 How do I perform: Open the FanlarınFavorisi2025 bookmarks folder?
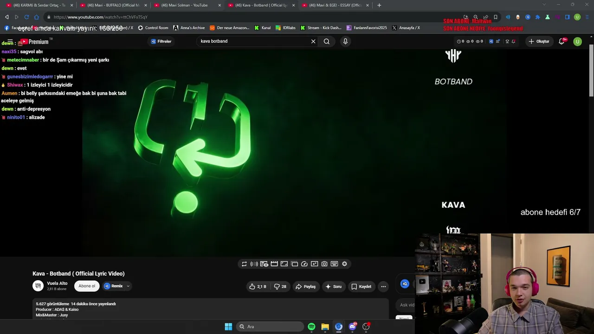coord(367,28)
